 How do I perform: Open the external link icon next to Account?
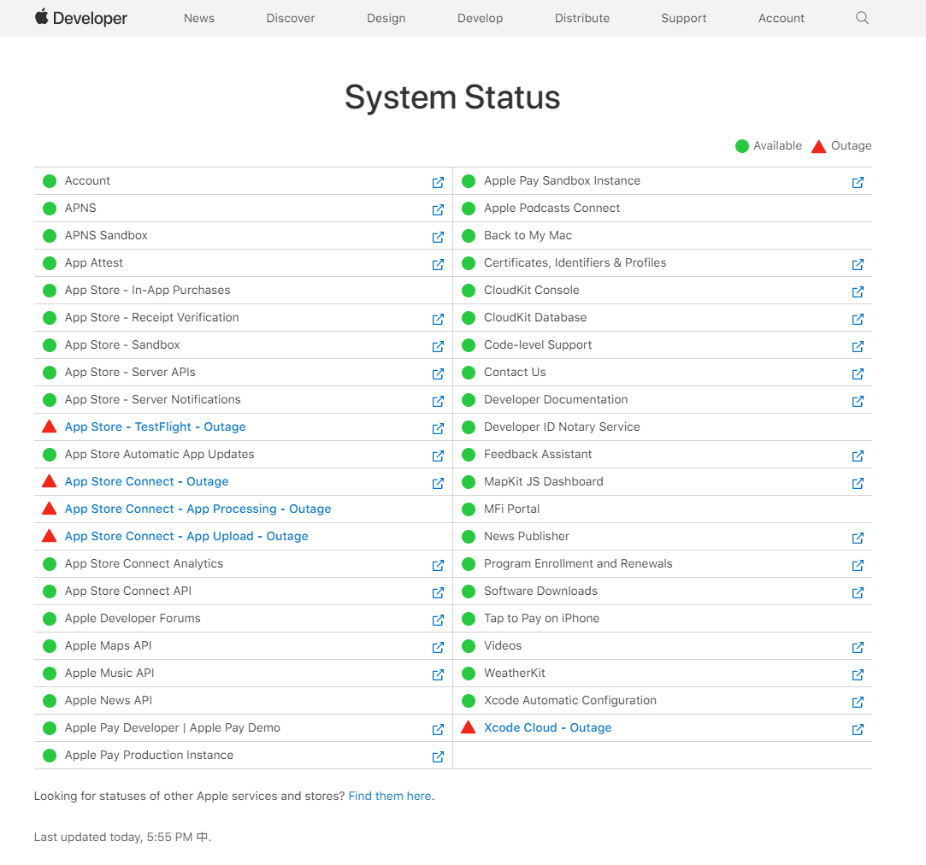pyautogui.click(x=438, y=182)
